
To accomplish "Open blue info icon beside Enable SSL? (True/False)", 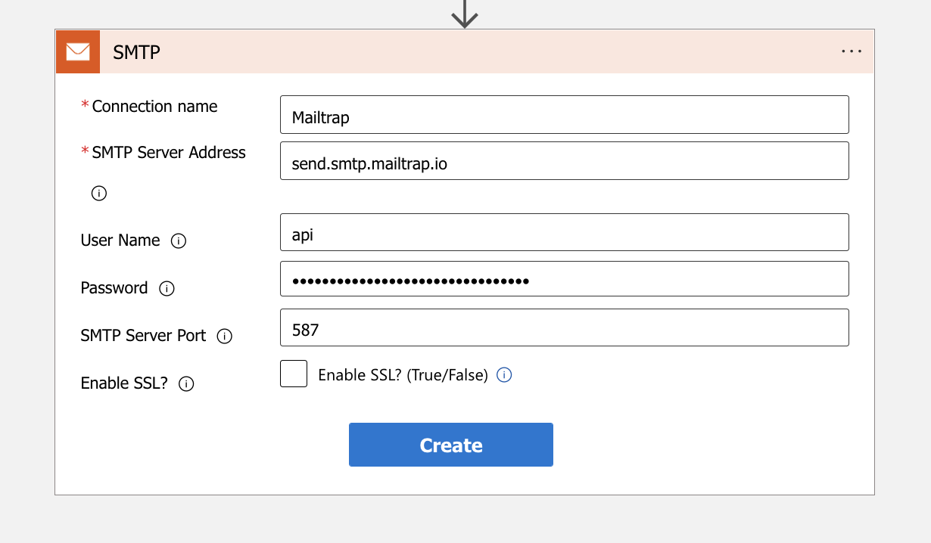I will tap(504, 374).
